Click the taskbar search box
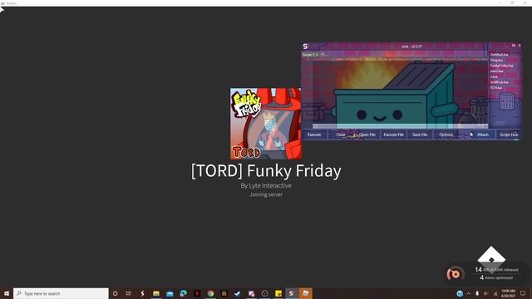Screen dimensions: 532x299 (x=61, y=293)
